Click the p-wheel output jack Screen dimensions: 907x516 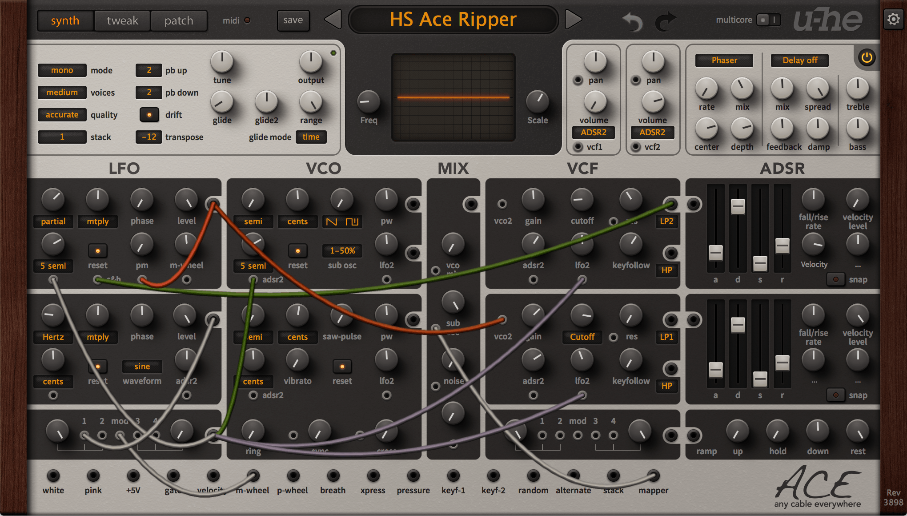tap(293, 476)
